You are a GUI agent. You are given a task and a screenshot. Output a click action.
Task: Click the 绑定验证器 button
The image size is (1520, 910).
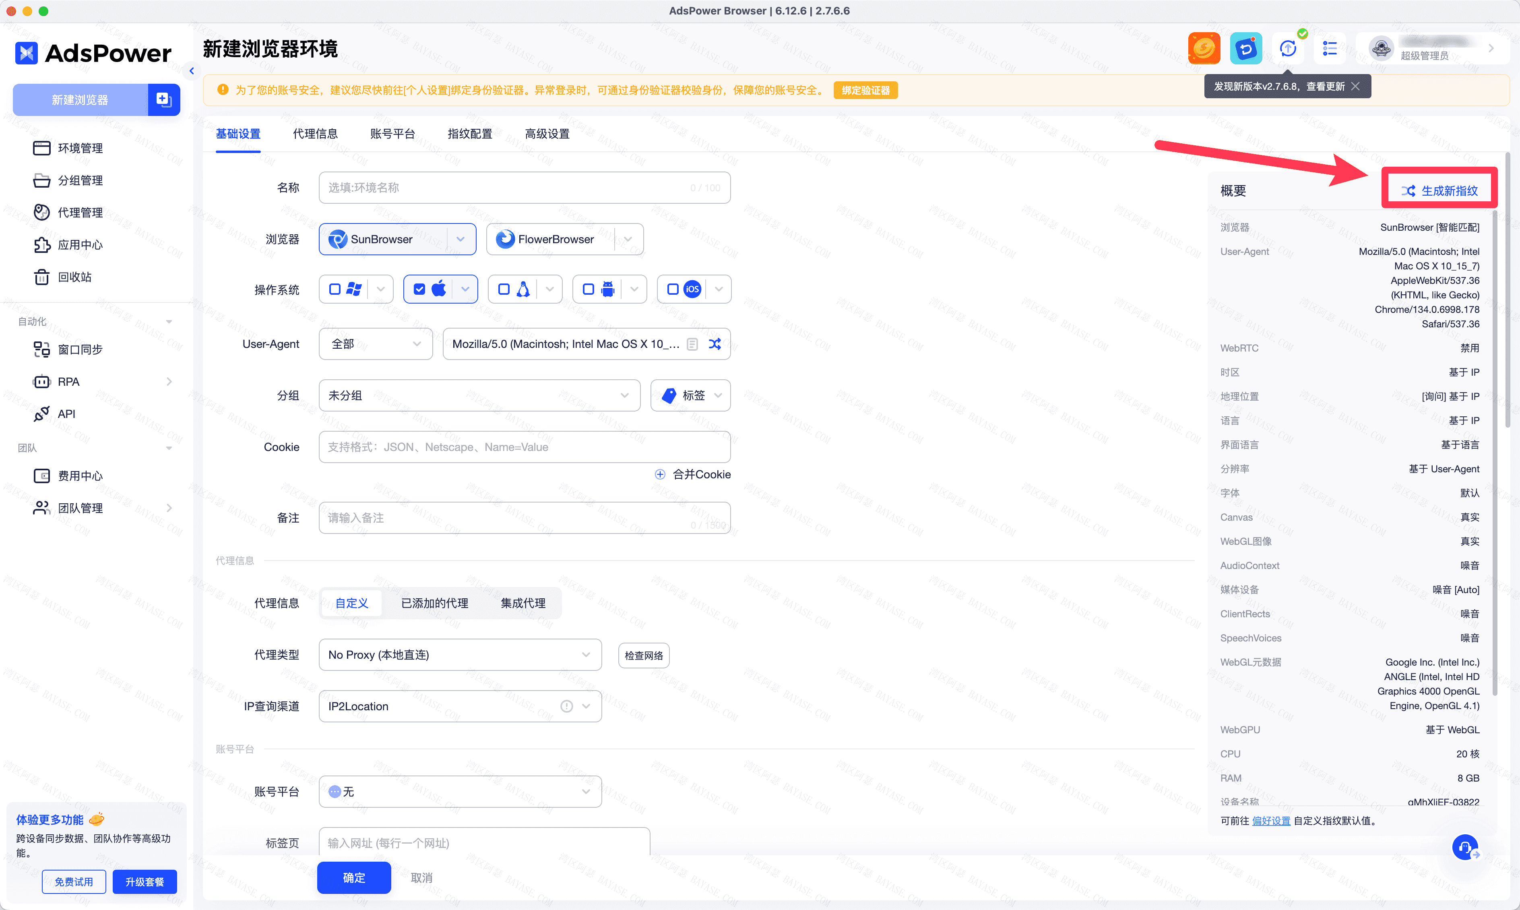pos(865,90)
